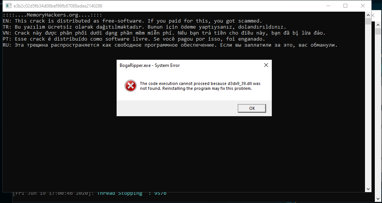Click the VN line in Vietnamese
This screenshot has height=203, width=382.
[x=164, y=33]
